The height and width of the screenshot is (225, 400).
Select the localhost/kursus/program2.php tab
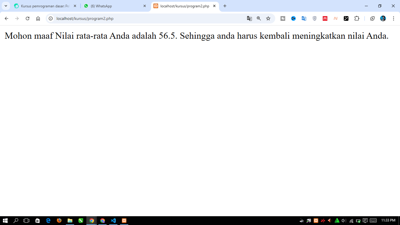[x=185, y=6]
